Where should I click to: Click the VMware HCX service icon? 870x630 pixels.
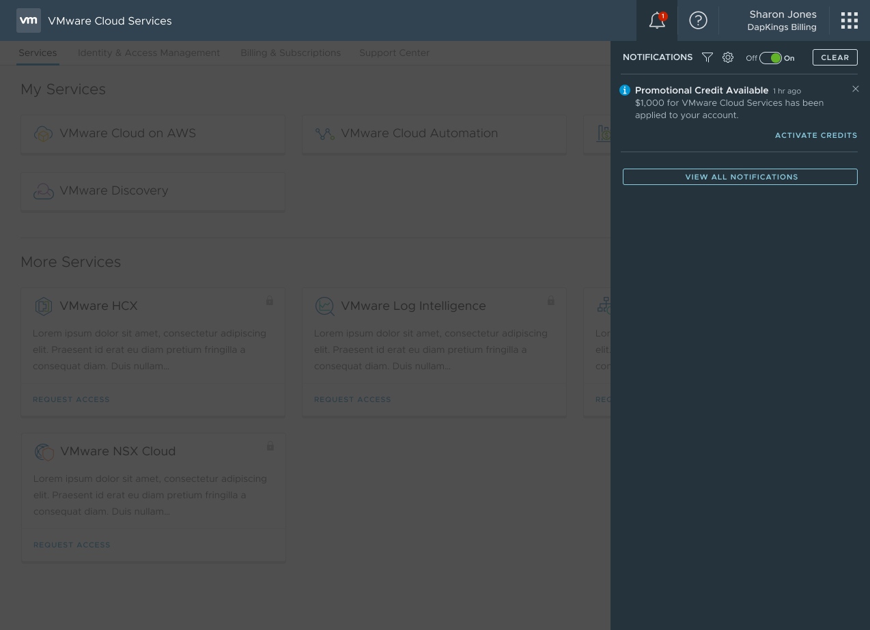point(44,306)
